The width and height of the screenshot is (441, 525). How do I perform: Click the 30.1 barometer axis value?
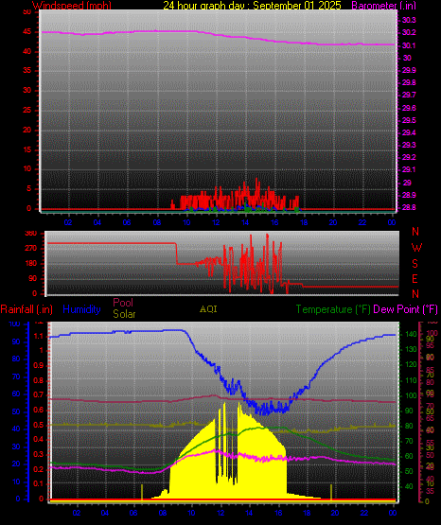pyautogui.click(x=409, y=45)
